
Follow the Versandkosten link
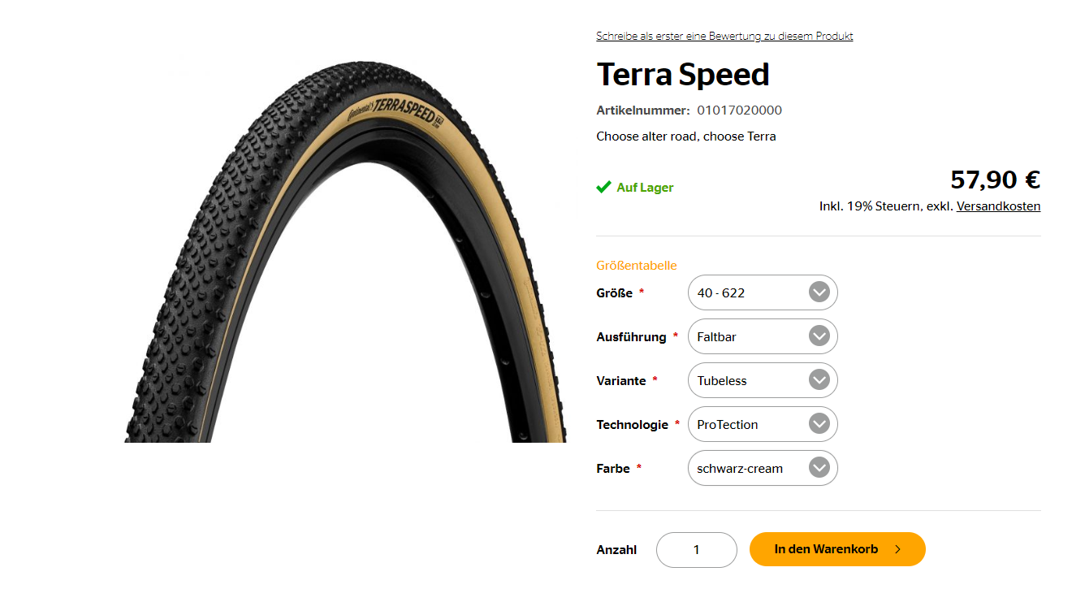pyautogui.click(x=998, y=206)
